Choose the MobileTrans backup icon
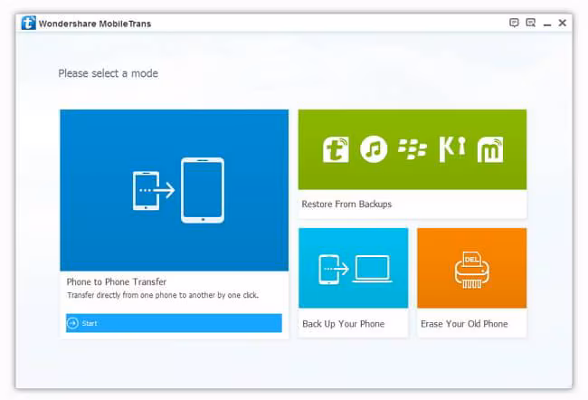The height and width of the screenshot is (400, 588). pyautogui.click(x=336, y=149)
